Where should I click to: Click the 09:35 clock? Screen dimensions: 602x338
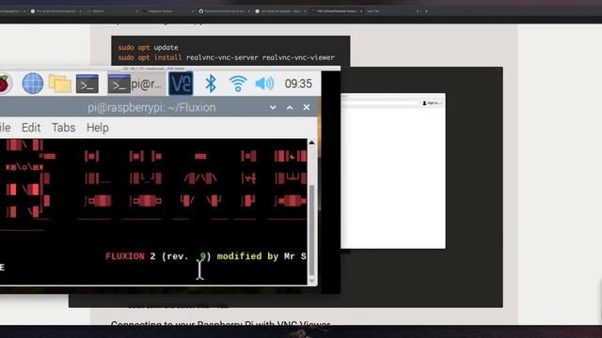(298, 84)
